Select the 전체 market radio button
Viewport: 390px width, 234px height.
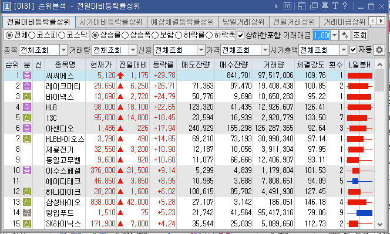tap(9, 36)
